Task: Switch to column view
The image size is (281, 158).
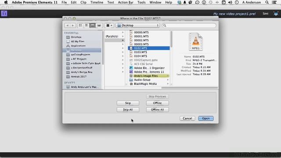Action: click(x=92, y=25)
